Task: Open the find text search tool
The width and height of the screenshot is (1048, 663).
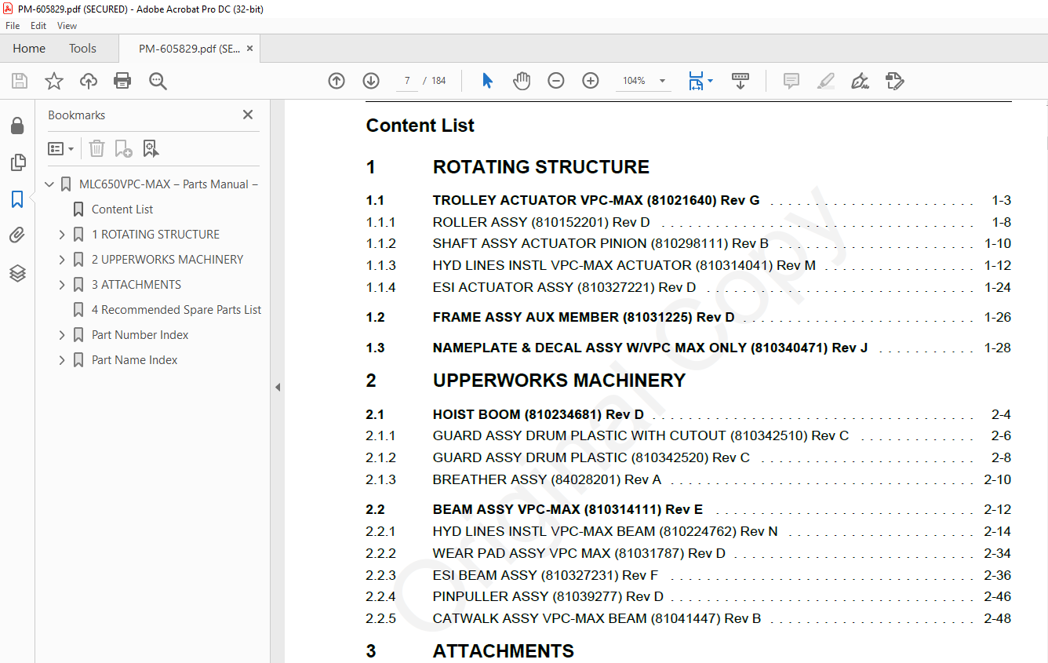Action: pyautogui.click(x=158, y=81)
